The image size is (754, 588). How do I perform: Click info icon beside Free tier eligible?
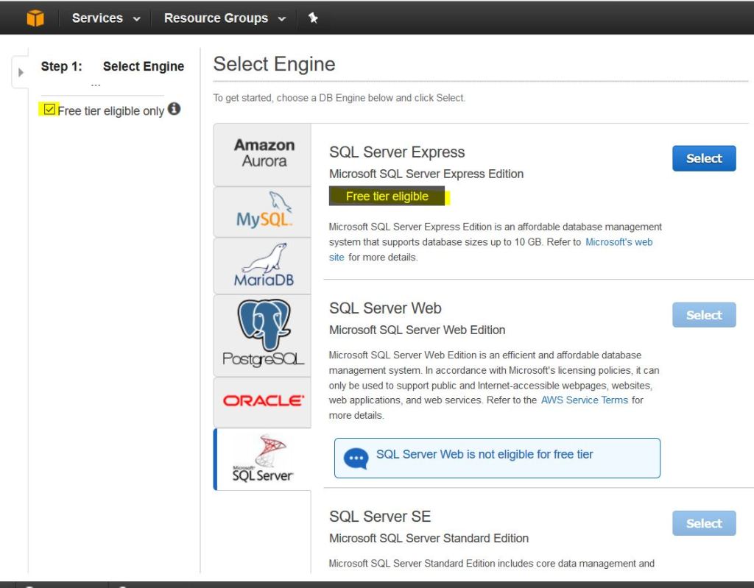[174, 109]
